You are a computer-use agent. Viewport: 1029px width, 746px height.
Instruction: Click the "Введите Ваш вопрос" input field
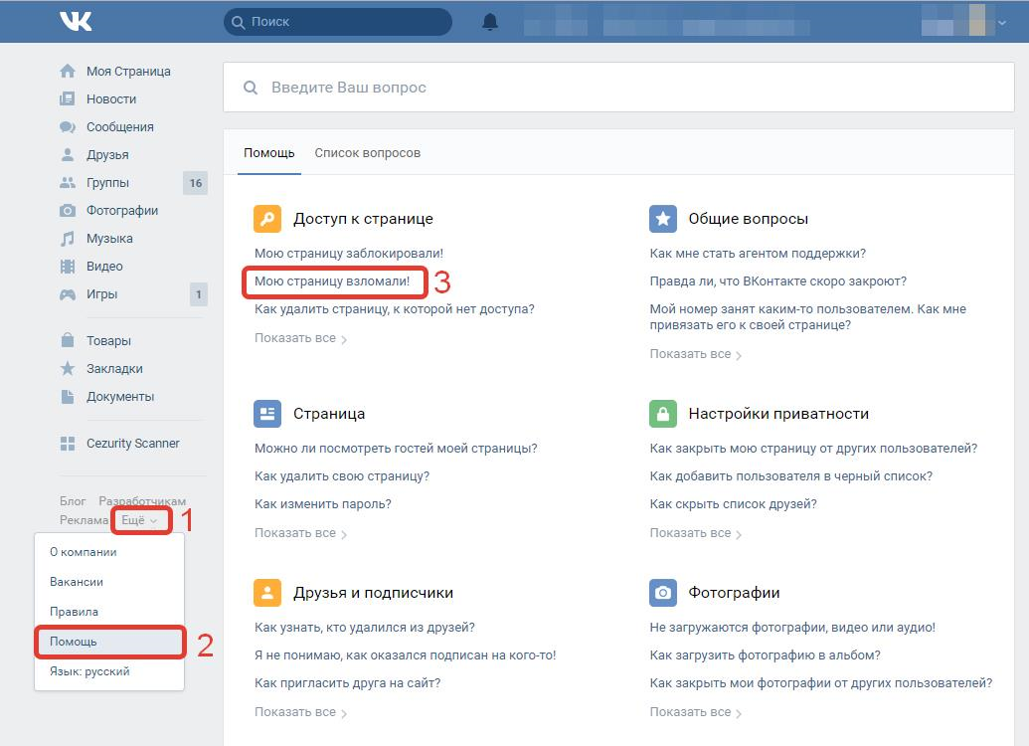[616, 88]
